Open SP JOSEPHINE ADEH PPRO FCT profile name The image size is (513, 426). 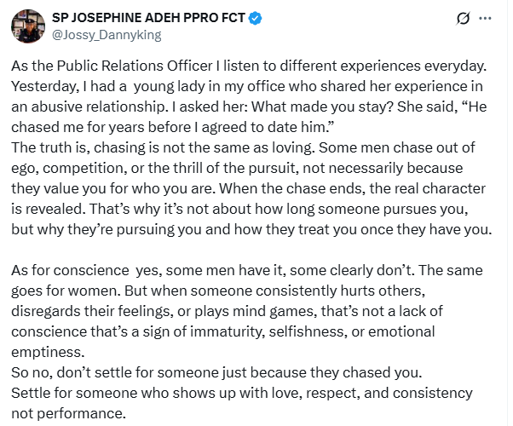point(148,18)
